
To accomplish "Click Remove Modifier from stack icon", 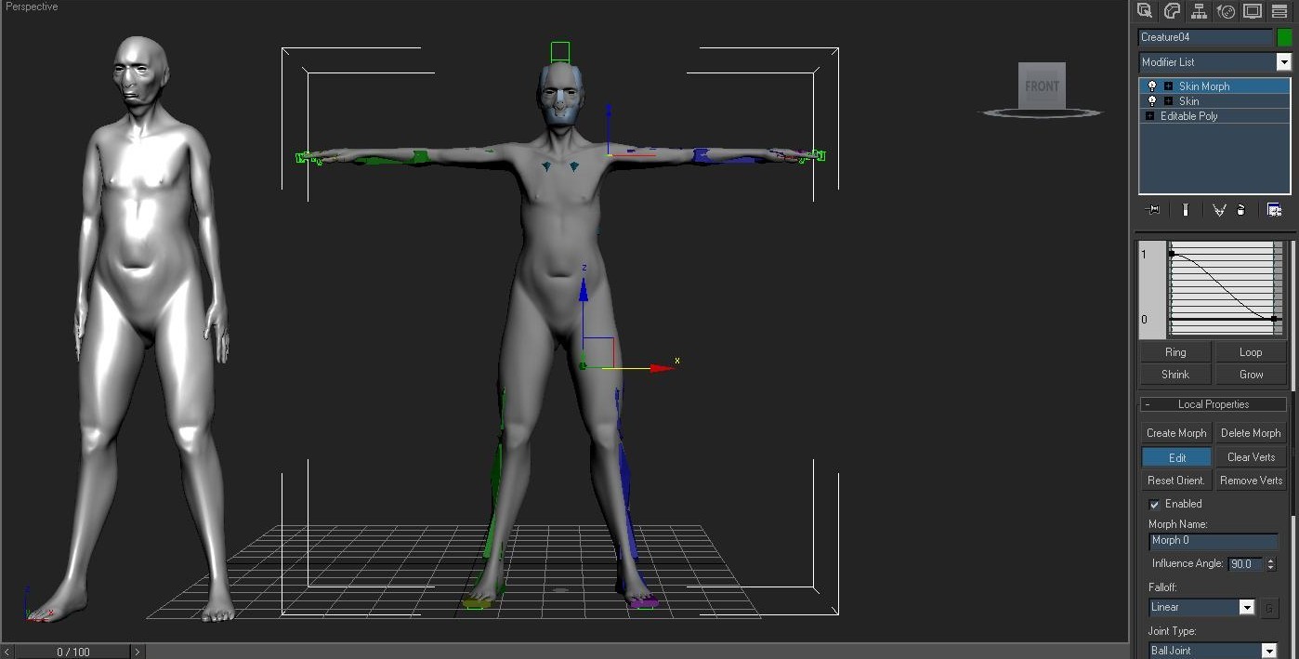I will pyautogui.click(x=1240, y=210).
